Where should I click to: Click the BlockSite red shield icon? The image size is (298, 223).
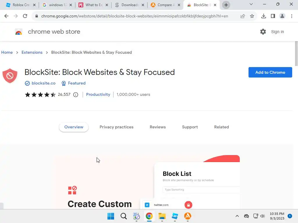[x=10, y=76]
